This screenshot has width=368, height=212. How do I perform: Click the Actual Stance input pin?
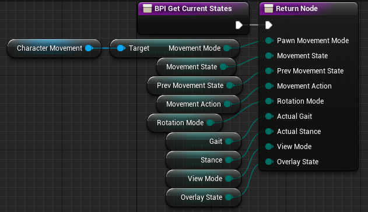coord(269,132)
